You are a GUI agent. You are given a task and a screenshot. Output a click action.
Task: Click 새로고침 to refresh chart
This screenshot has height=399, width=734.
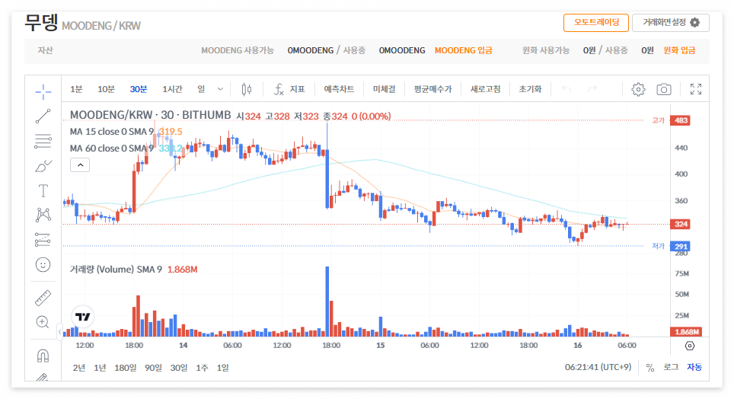pos(485,89)
